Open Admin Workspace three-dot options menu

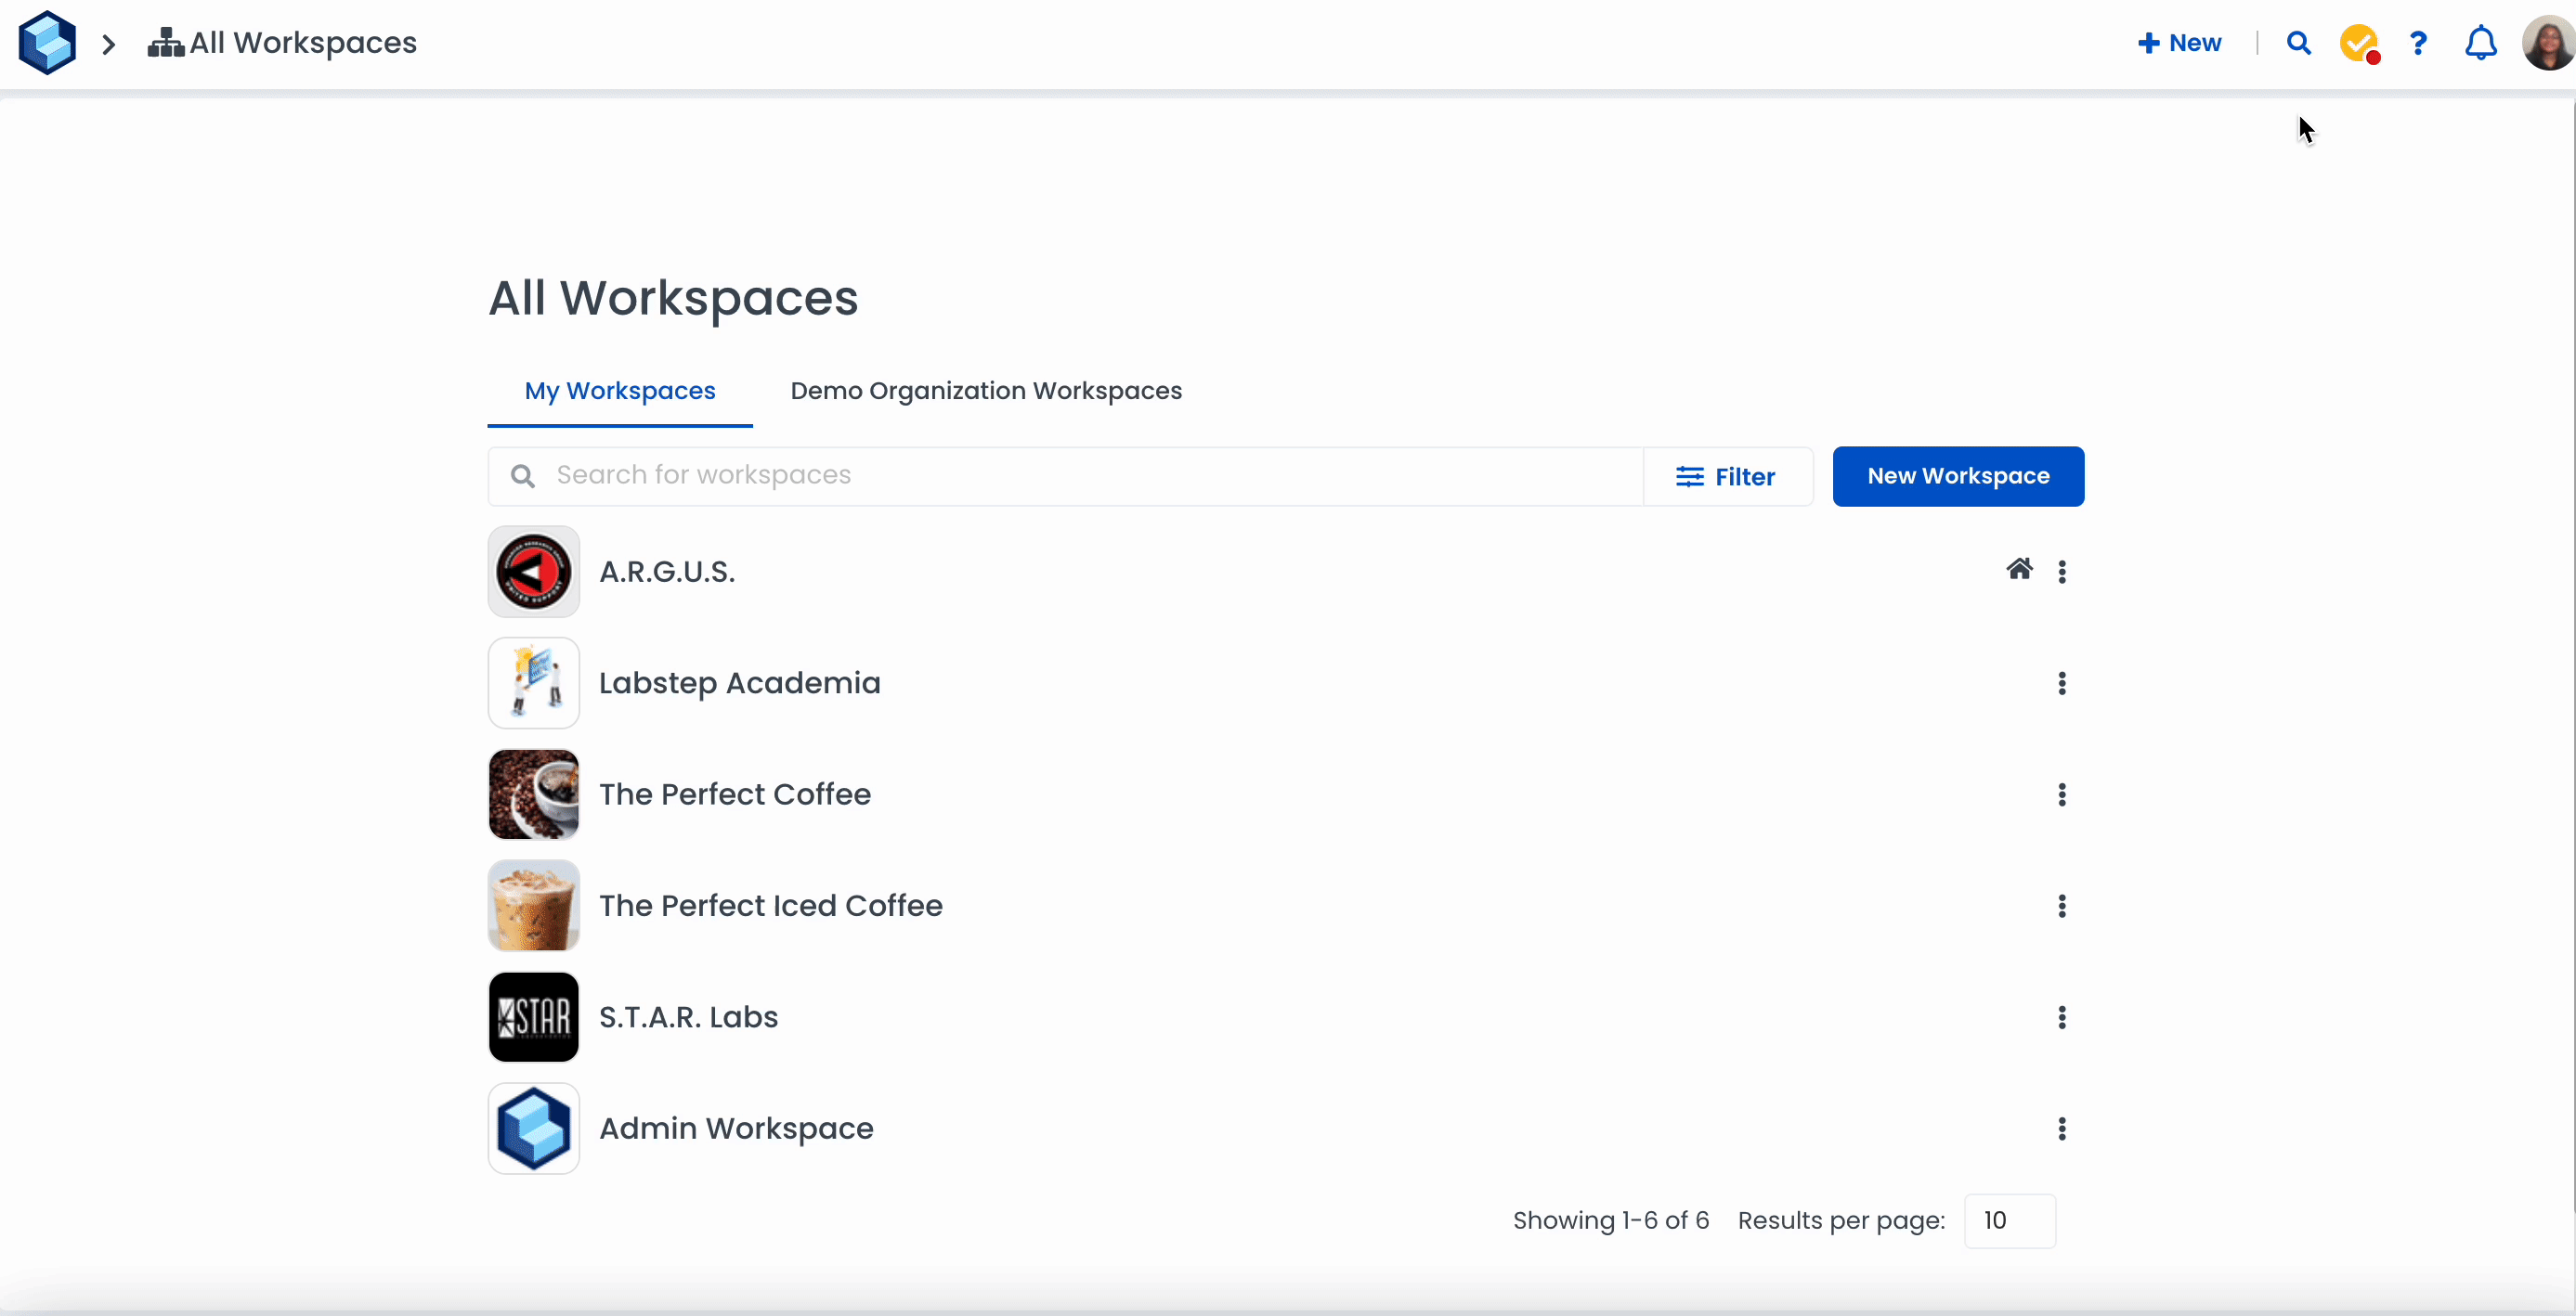click(2062, 1129)
